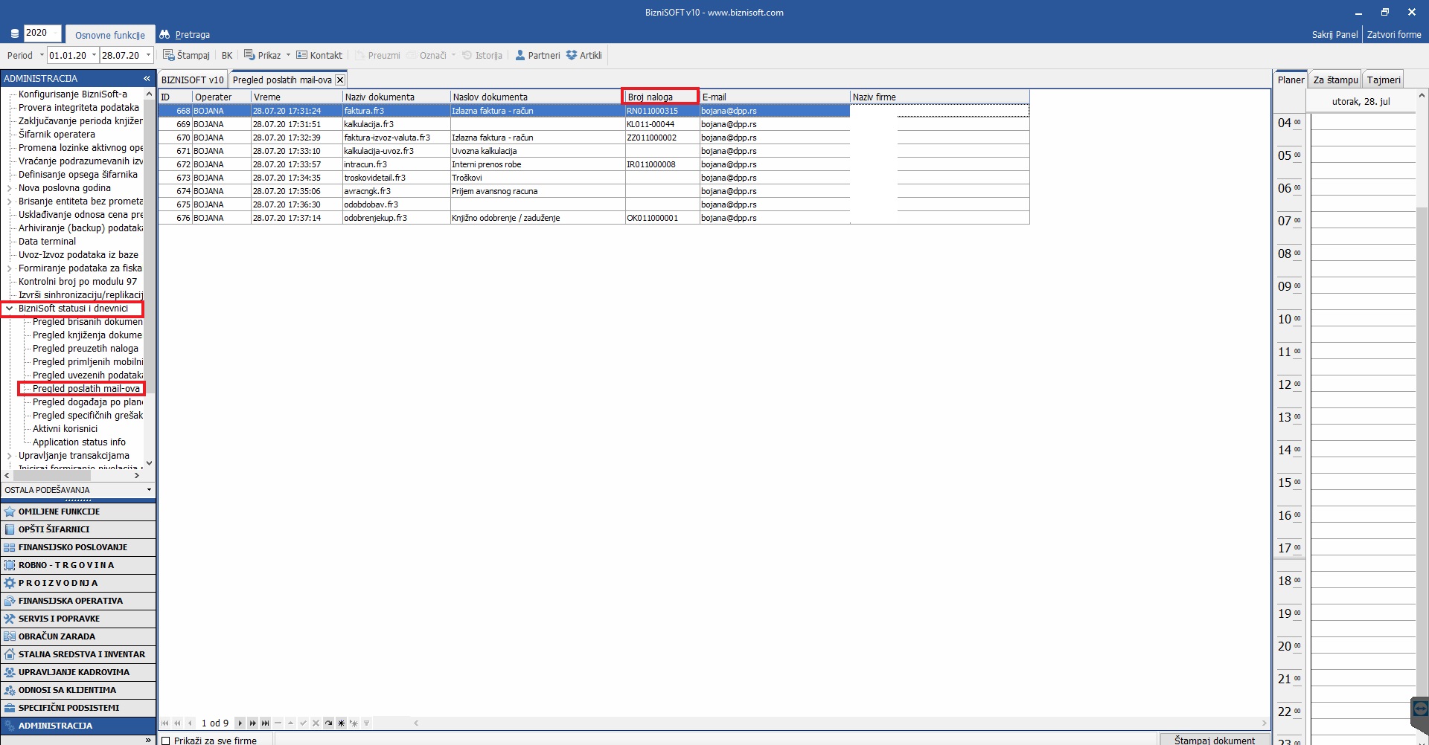Select 'Application status info' in the tree
The width and height of the screenshot is (1429, 745).
[79, 442]
